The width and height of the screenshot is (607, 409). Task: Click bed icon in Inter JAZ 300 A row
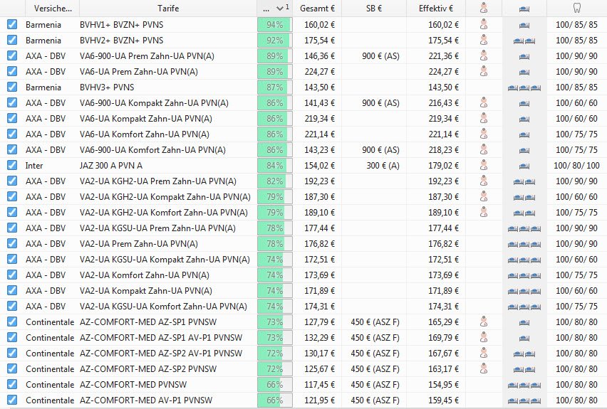[524, 166]
